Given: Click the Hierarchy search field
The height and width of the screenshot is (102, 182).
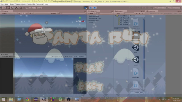Looking at the screenshot, I should tap(104, 13).
